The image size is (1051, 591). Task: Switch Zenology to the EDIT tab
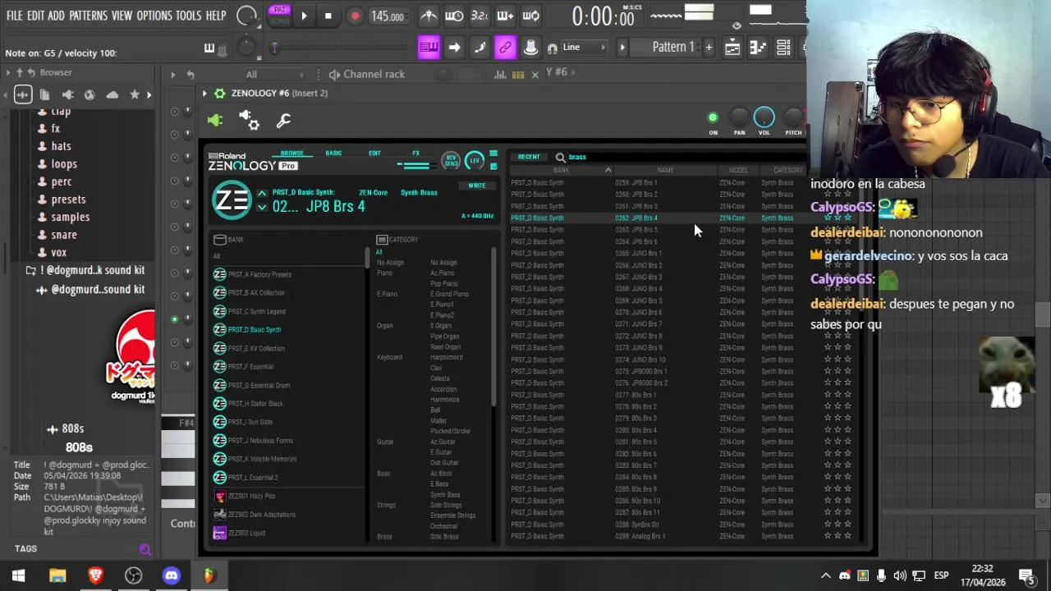point(374,153)
